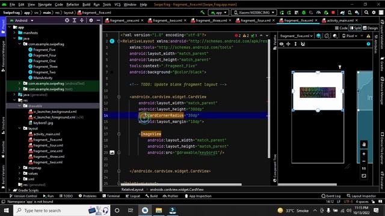Image resolution: width=385 pixels, height=216 pixels.
Task: Click orientation icon in design toolbar
Action: point(327,36)
